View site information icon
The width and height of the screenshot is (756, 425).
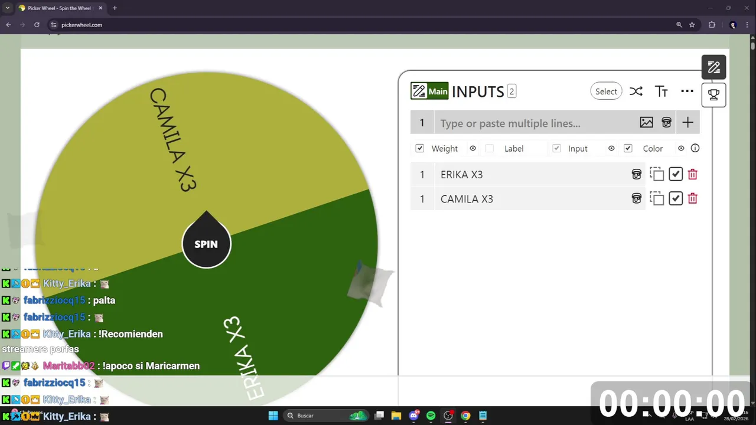(53, 25)
